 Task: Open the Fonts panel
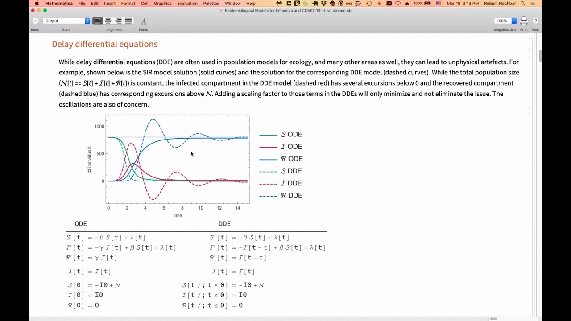pyautogui.click(x=143, y=21)
